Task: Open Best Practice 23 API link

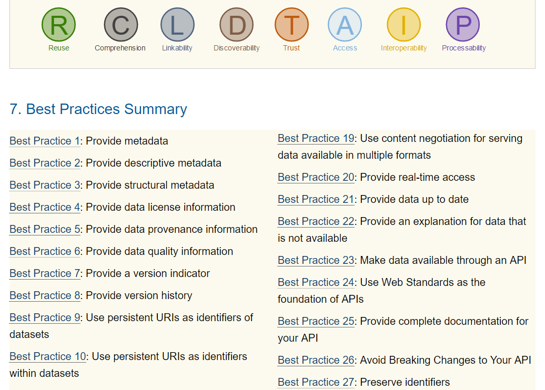Action: click(x=316, y=260)
